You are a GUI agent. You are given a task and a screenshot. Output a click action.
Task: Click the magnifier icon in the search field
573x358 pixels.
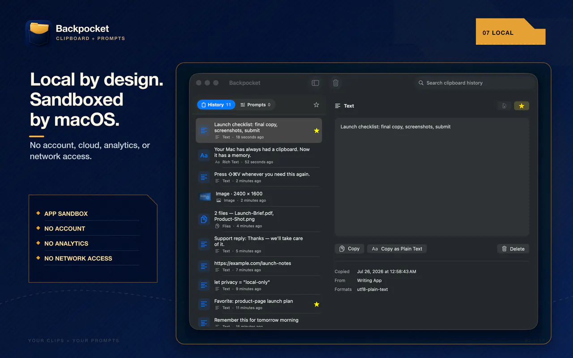coord(421,83)
